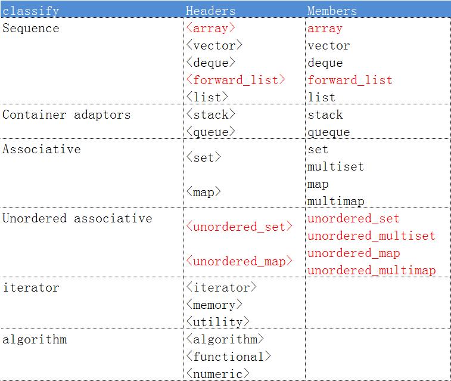Viewport: 451px width, 381px height.
Task: Click the "Headers" column header
Action: (210, 11)
